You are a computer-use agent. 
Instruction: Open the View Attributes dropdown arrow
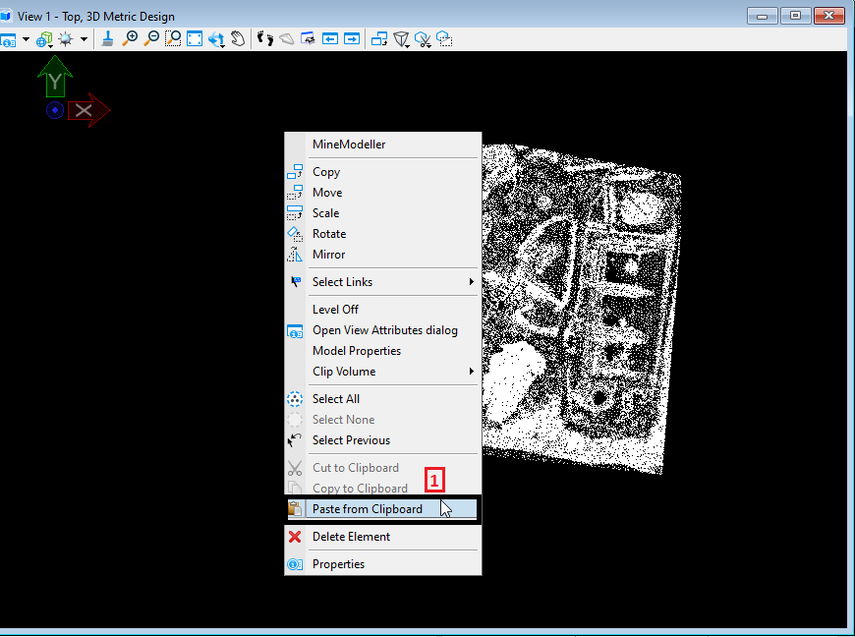tap(27, 39)
